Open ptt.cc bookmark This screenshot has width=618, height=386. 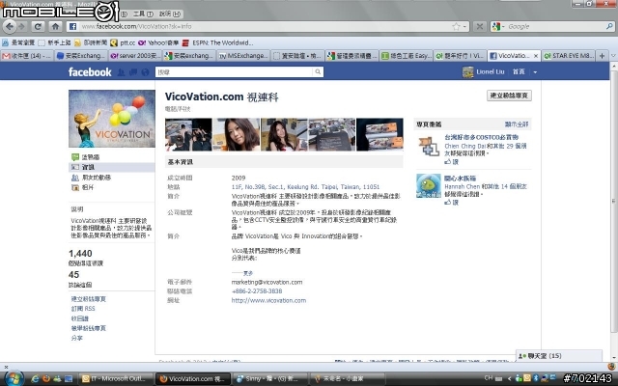coord(123,42)
